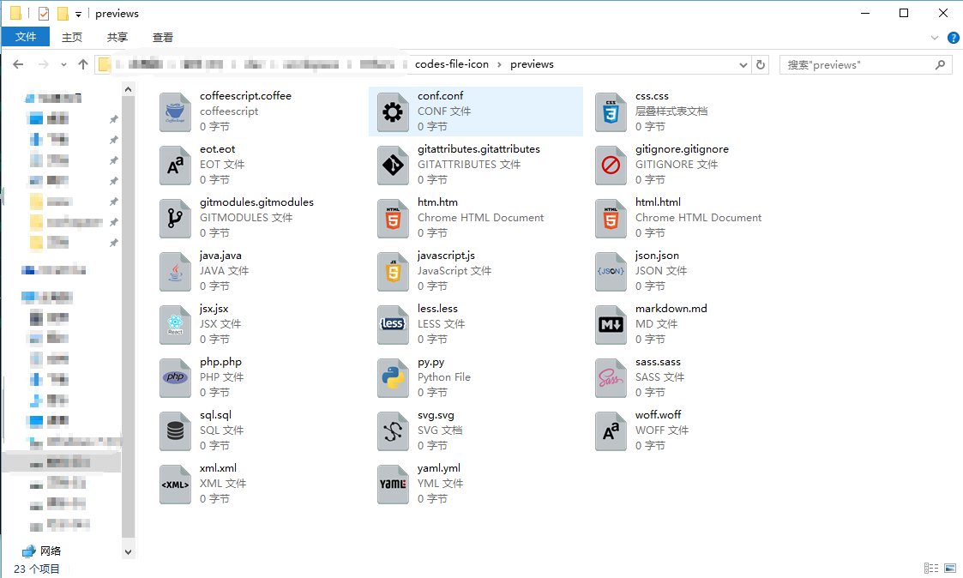Click the coffeescript.coffee file name
The height and width of the screenshot is (578, 963).
[245, 96]
